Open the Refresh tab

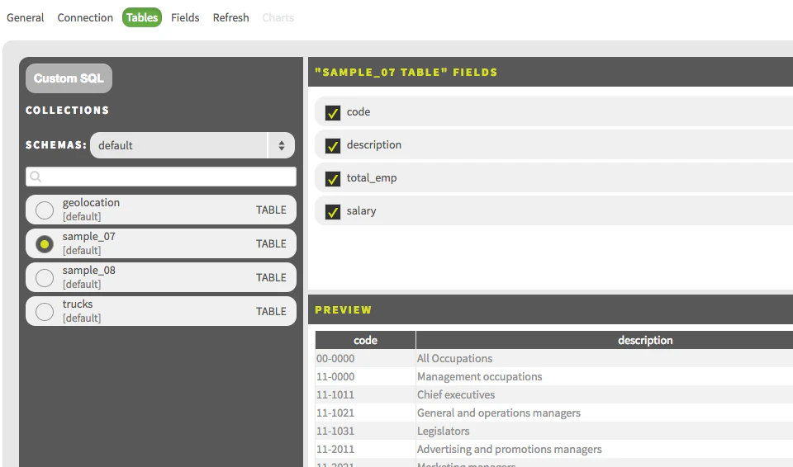click(x=230, y=17)
